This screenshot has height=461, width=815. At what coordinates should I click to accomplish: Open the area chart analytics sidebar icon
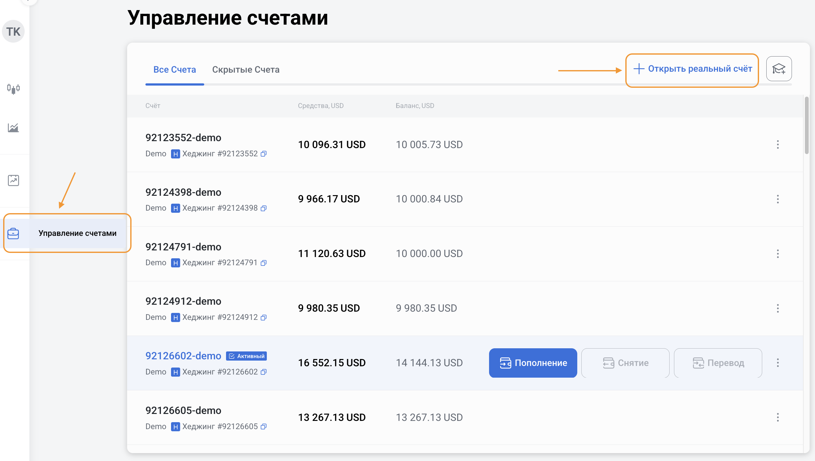(x=13, y=128)
